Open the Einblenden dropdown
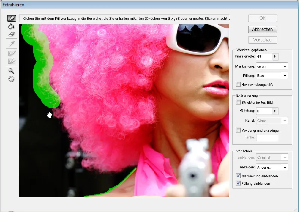Viewport: 299px width, 212px height. click(x=272, y=158)
